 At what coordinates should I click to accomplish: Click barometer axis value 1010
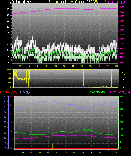point(122,30)
